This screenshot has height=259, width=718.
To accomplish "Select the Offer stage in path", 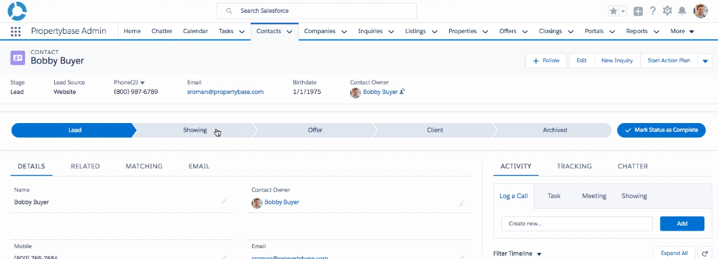I will pos(315,131).
